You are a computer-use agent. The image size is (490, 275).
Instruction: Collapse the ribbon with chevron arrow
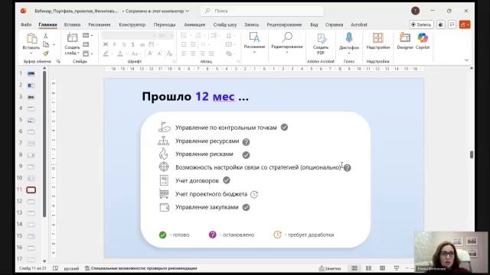click(466, 60)
